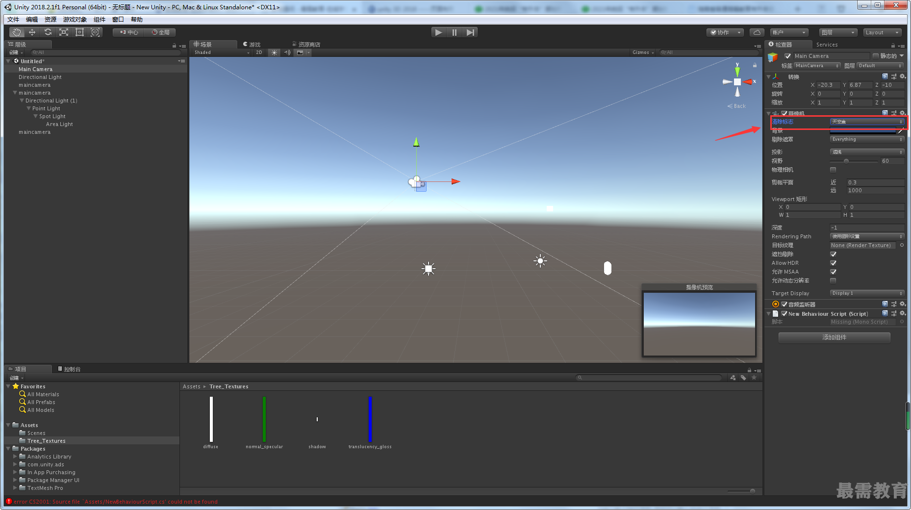The height and width of the screenshot is (510, 911).
Task: Select the Rect Transform tool
Action: click(79, 32)
